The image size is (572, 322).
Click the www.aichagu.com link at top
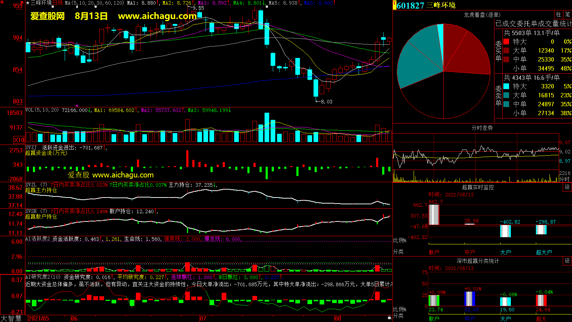pyautogui.click(x=157, y=16)
